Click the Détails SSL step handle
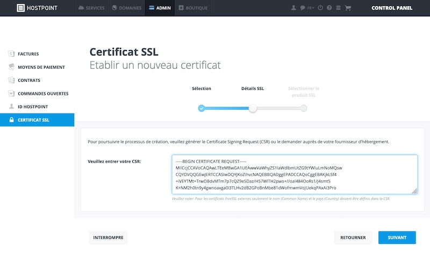Image resolution: width=430 pixels, height=253 pixels. (x=253, y=108)
